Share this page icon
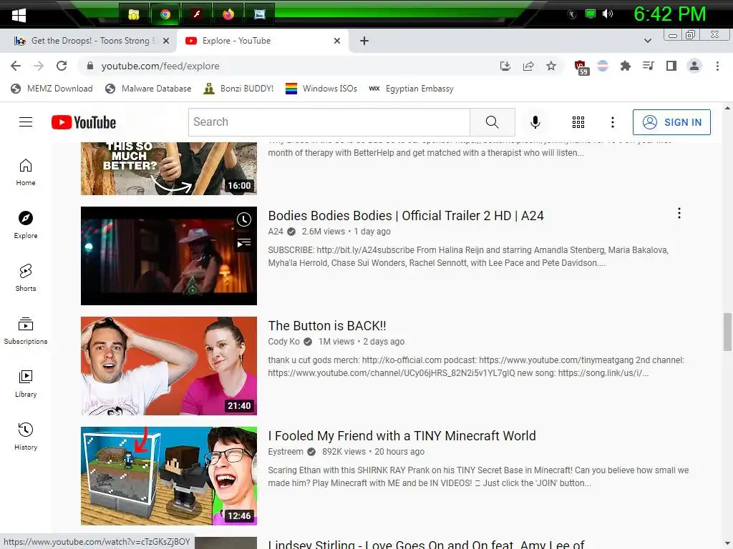The width and height of the screenshot is (733, 549). (528, 66)
